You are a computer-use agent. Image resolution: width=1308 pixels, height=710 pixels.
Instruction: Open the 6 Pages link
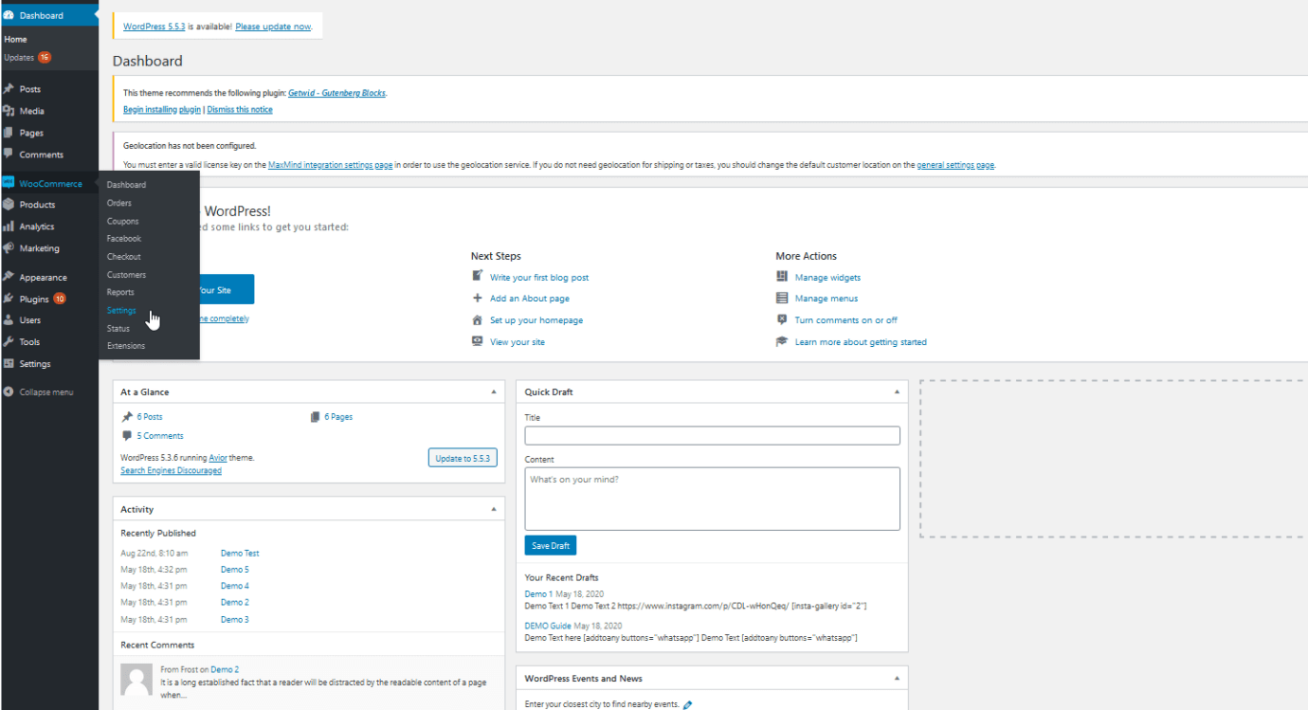(338, 417)
